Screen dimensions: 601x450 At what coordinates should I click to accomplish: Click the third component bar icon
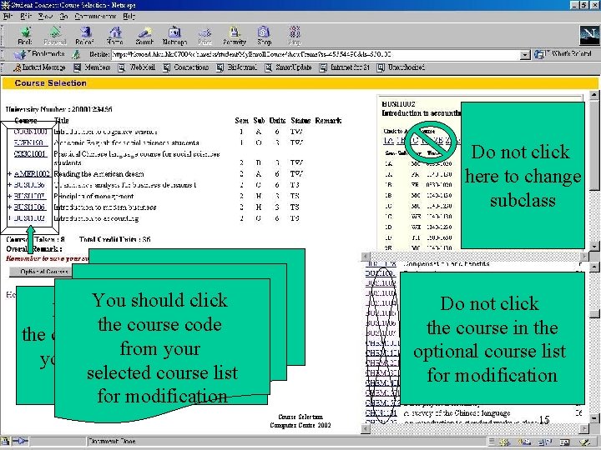pos(544,442)
